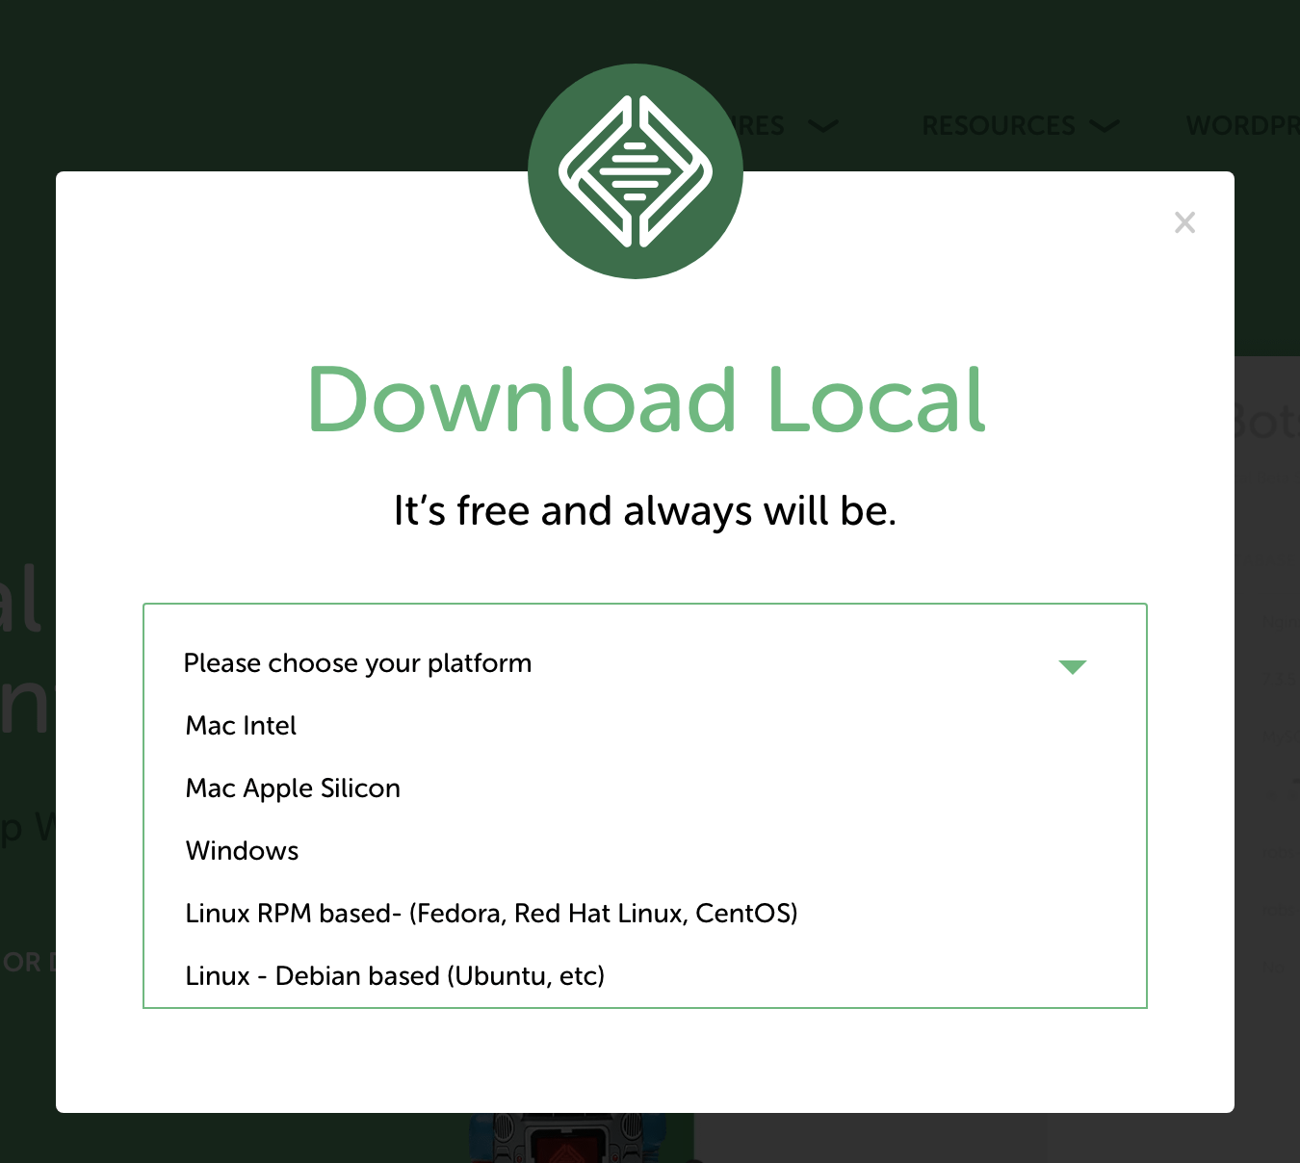The image size is (1300, 1163).
Task: Select the Windows platform option
Action: 243,851
